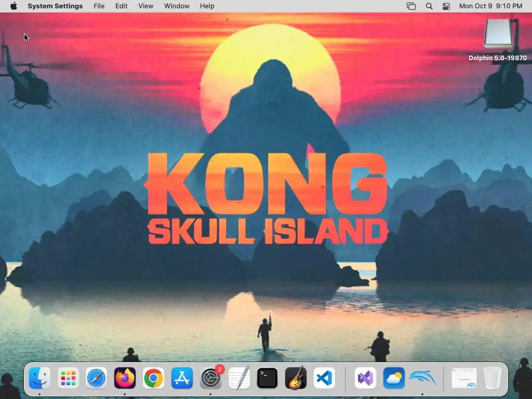Open TextEdit from the Dock
This screenshot has height=399, width=532.
tap(239, 378)
